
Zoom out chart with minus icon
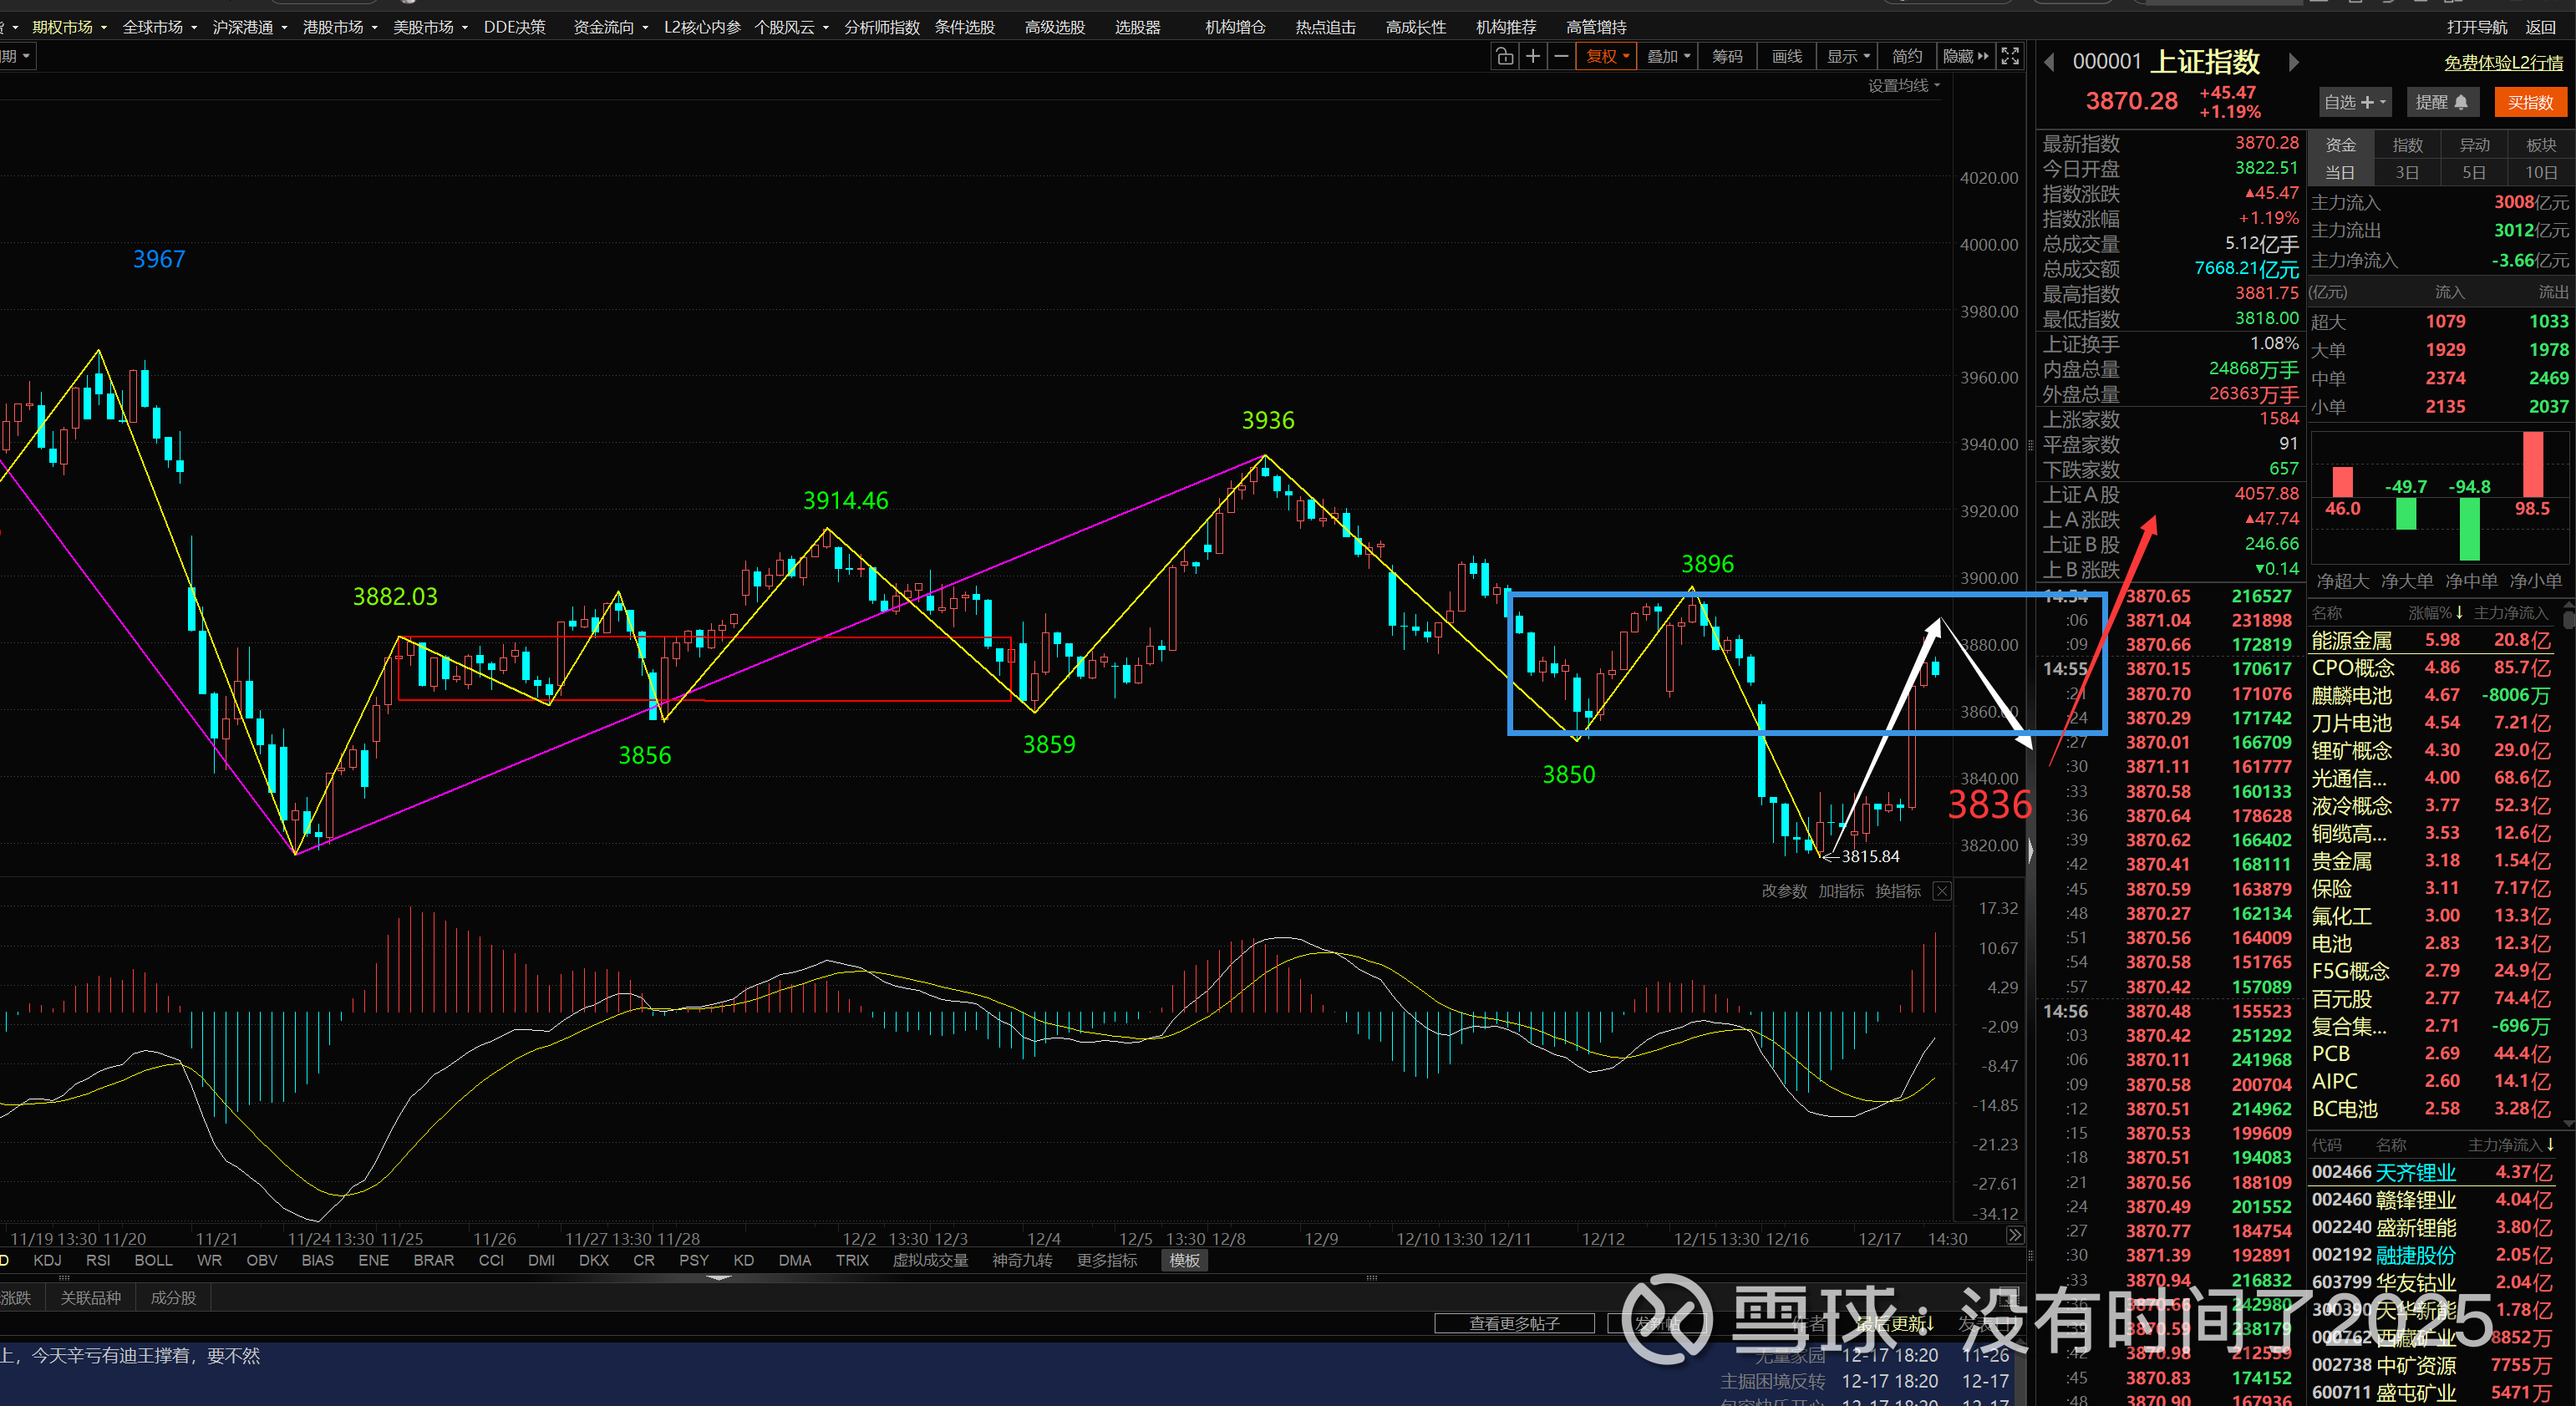coord(1561,57)
